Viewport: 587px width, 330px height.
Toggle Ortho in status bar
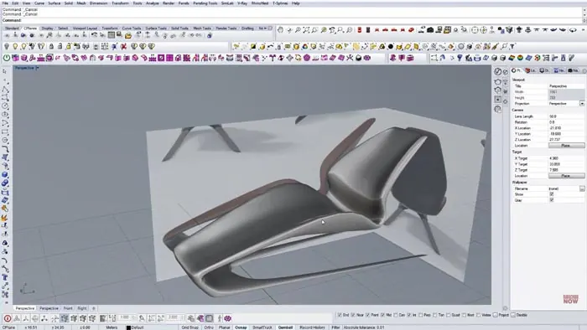point(209,327)
